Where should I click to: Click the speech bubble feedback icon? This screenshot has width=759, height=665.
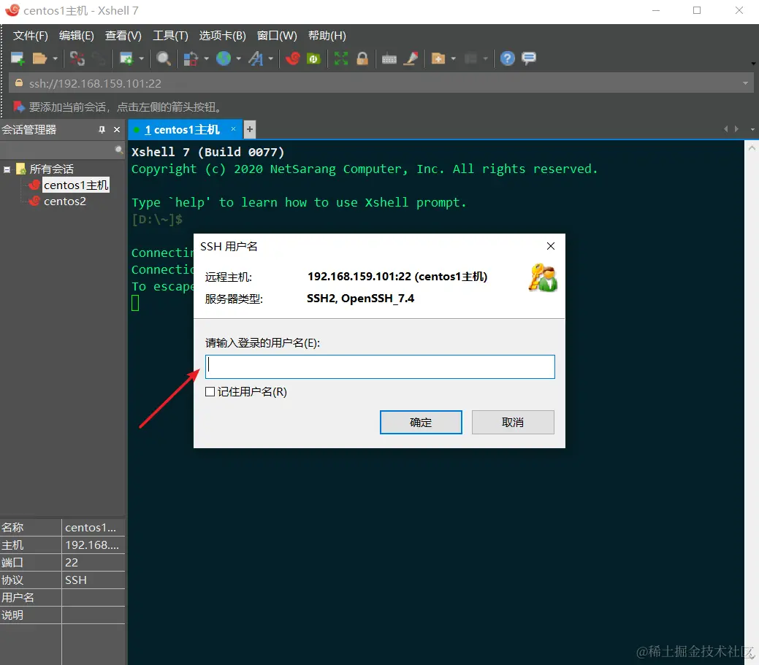coord(529,58)
